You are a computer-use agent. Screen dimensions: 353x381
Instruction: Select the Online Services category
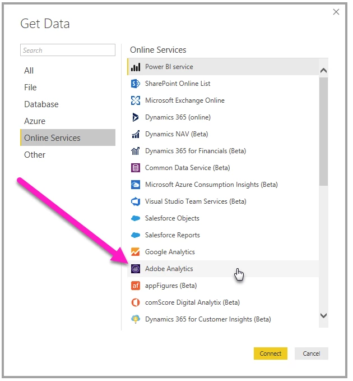pos(68,138)
